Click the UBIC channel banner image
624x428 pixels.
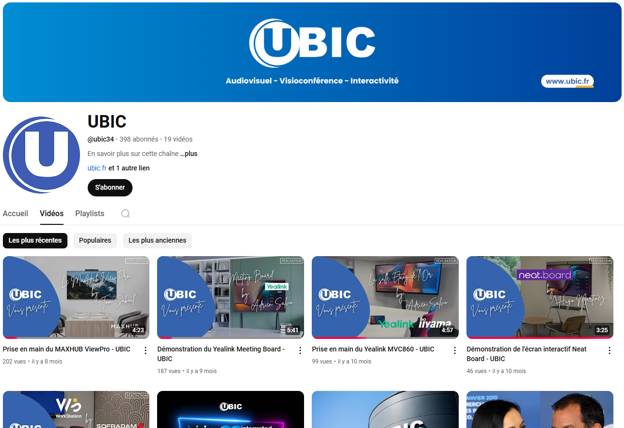pos(312,52)
